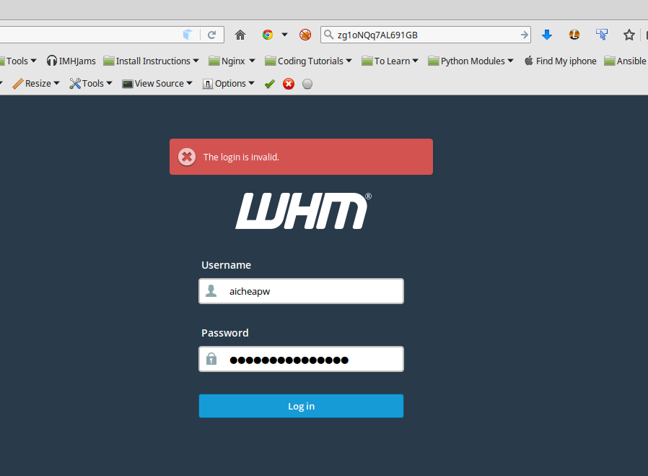This screenshot has width=648, height=476.
Task: Click the Log in button
Action: pos(301,406)
